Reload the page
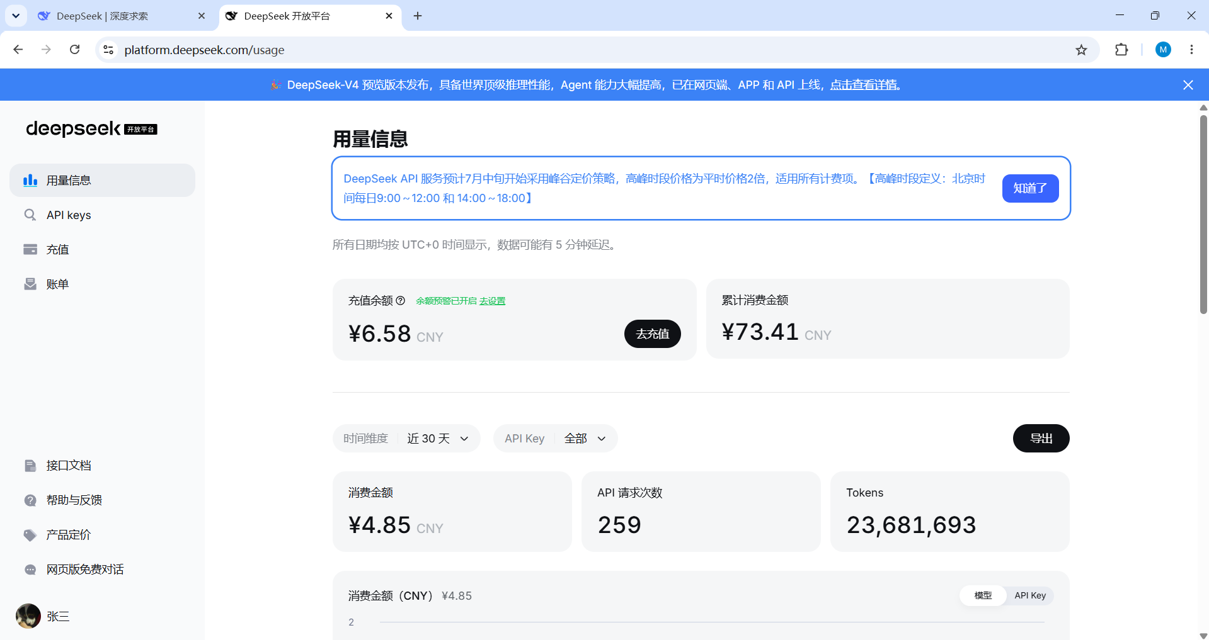1209x640 pixels. pos(74,50)
